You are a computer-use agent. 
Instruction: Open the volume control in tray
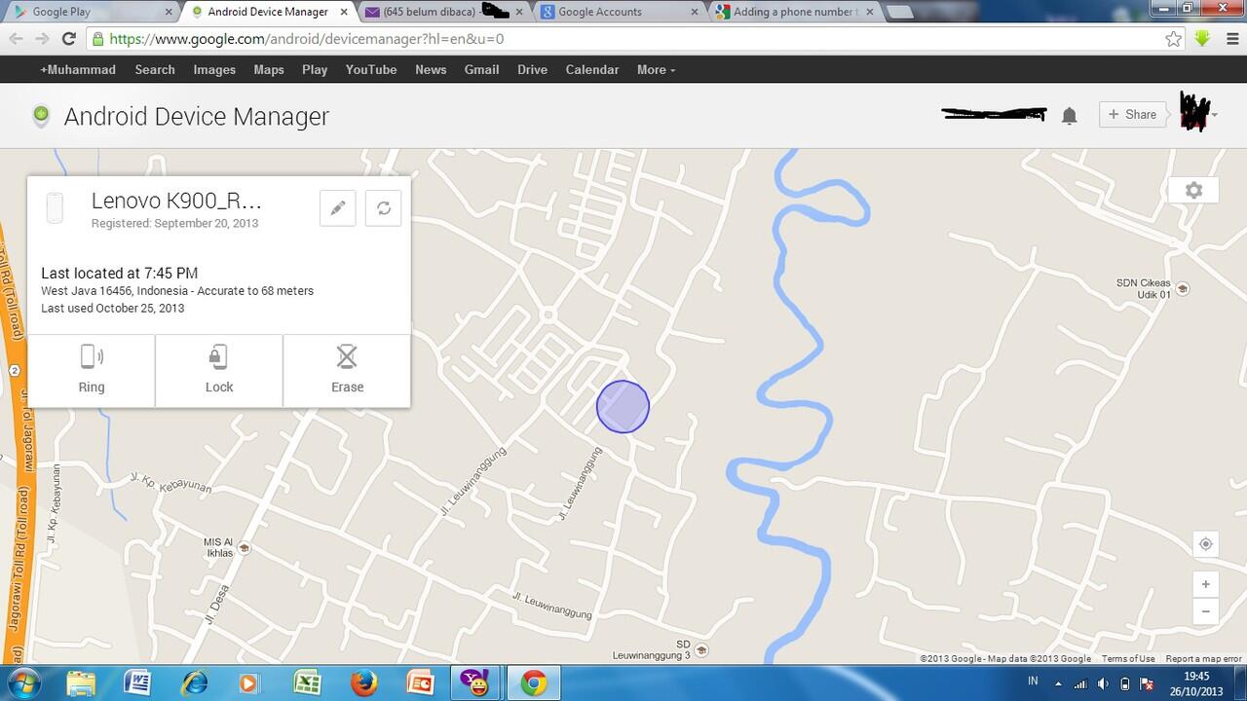tap(1103, 683)
